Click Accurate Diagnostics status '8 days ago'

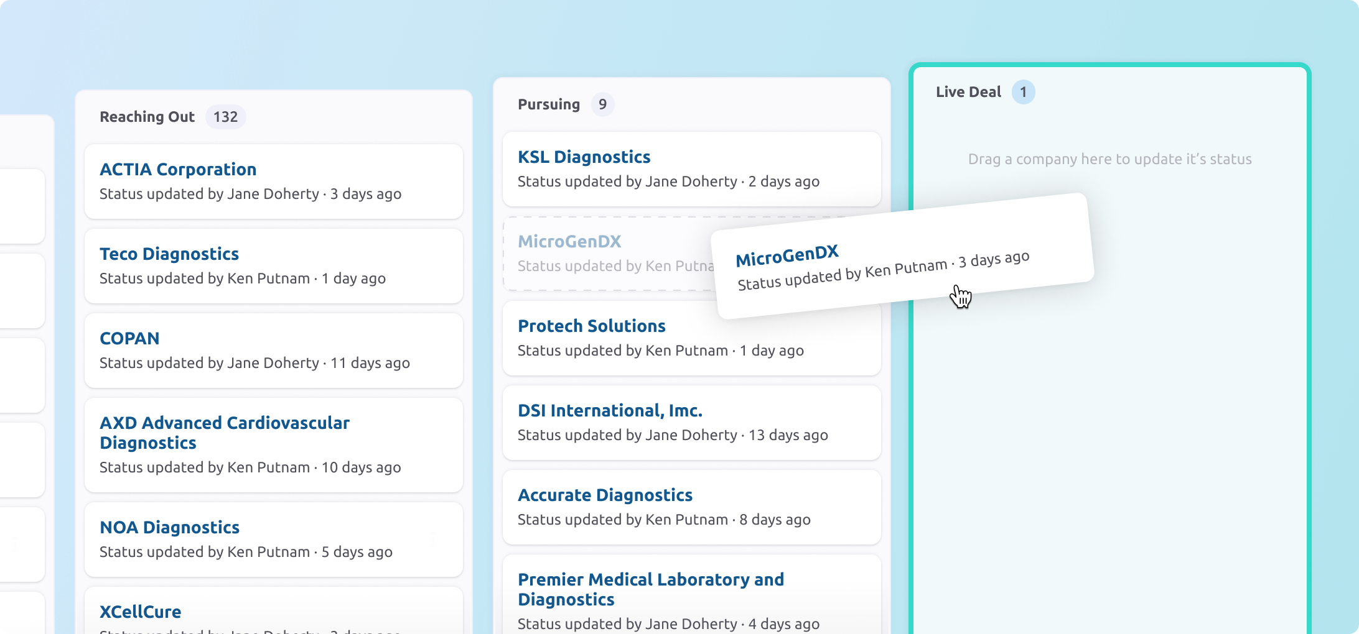pyautogui.click(x=775, y=520)
